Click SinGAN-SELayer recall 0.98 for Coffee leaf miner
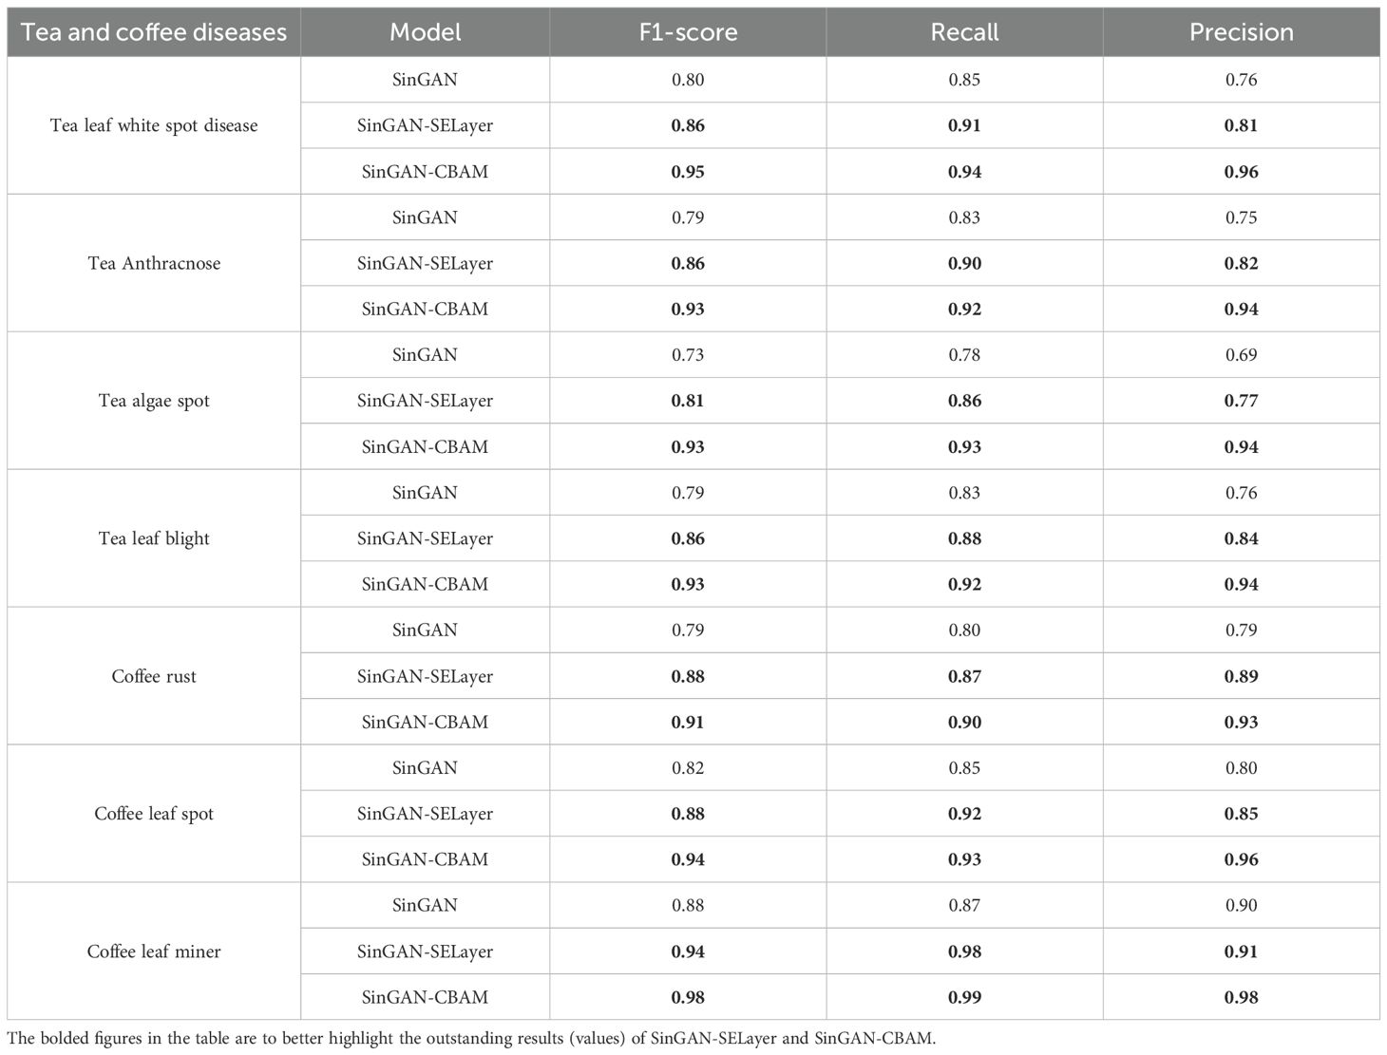1387x1055 pixels. point(964,951)
